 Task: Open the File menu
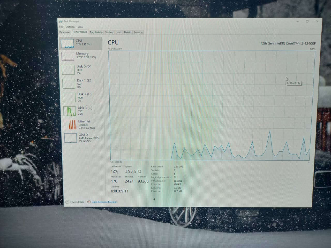coord(61,27)
